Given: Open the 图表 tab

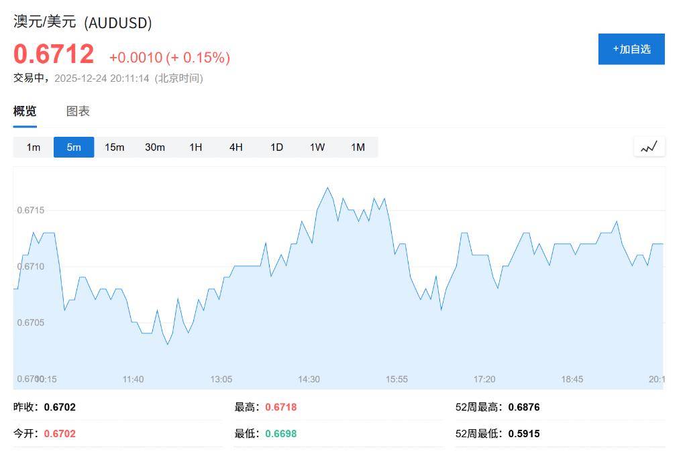Looking at the screenshot, I should [78, 111].
